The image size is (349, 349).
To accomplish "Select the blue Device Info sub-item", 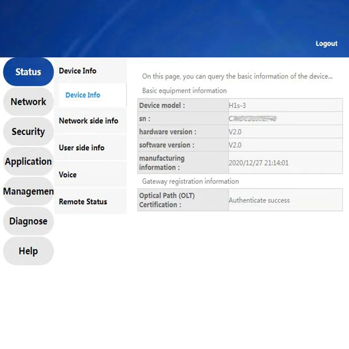I will pos(83,95).
